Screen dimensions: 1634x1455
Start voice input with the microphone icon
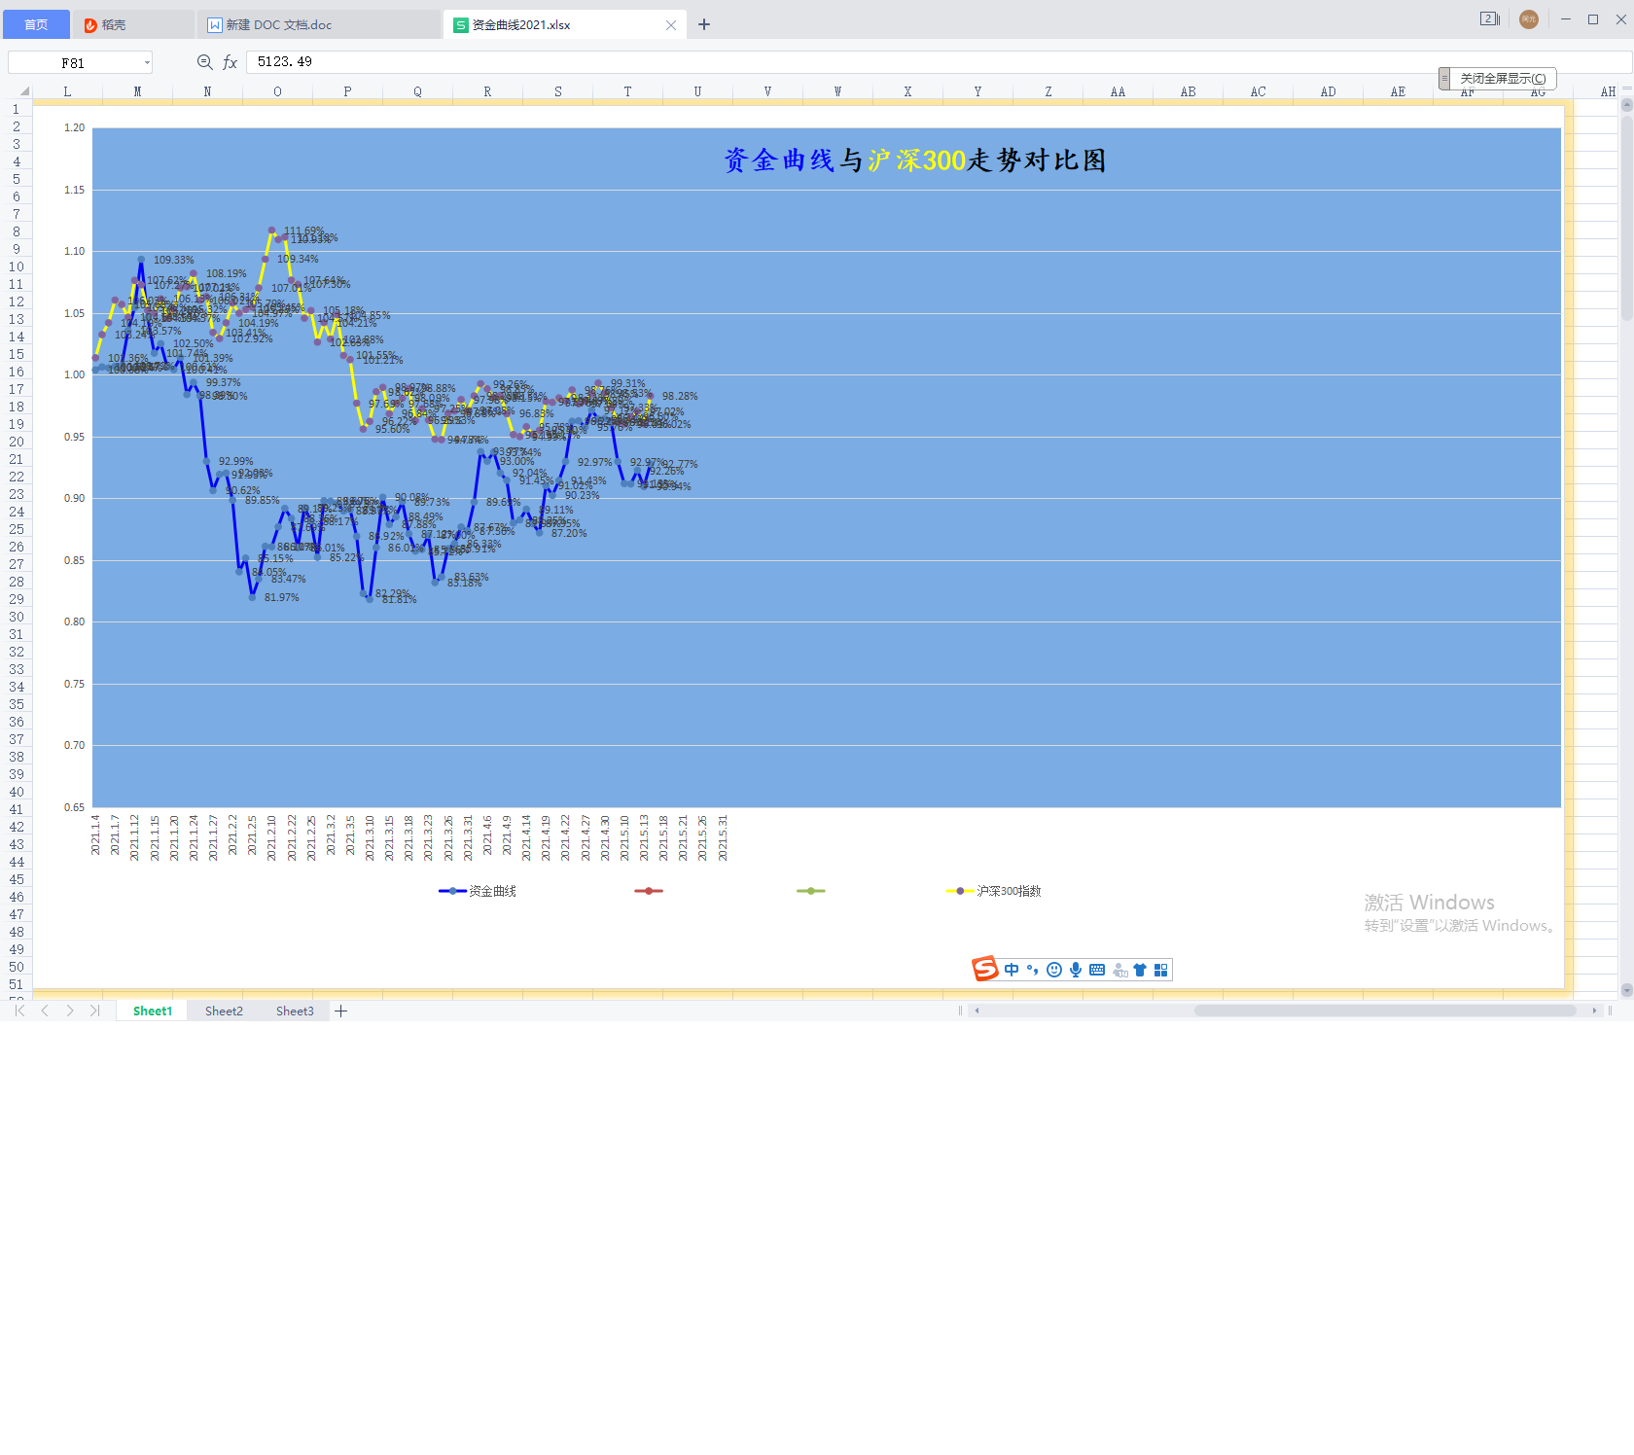(x=1076, y=970)
